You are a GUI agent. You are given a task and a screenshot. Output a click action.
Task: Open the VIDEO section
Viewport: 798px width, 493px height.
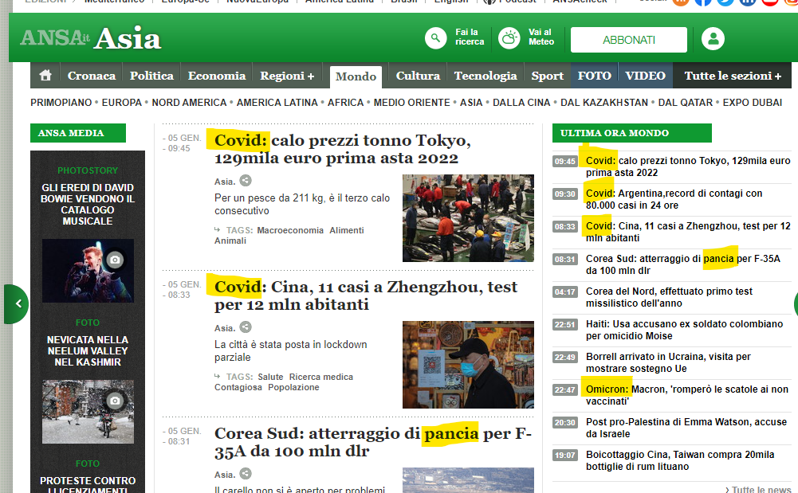coord(645,76)
